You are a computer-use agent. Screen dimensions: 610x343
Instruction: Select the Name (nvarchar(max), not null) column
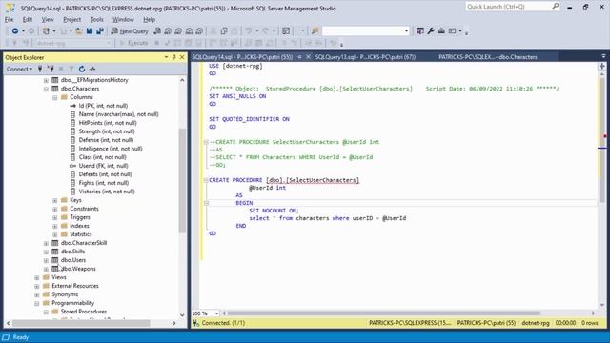pyautogui.click(x=118, y=114)
